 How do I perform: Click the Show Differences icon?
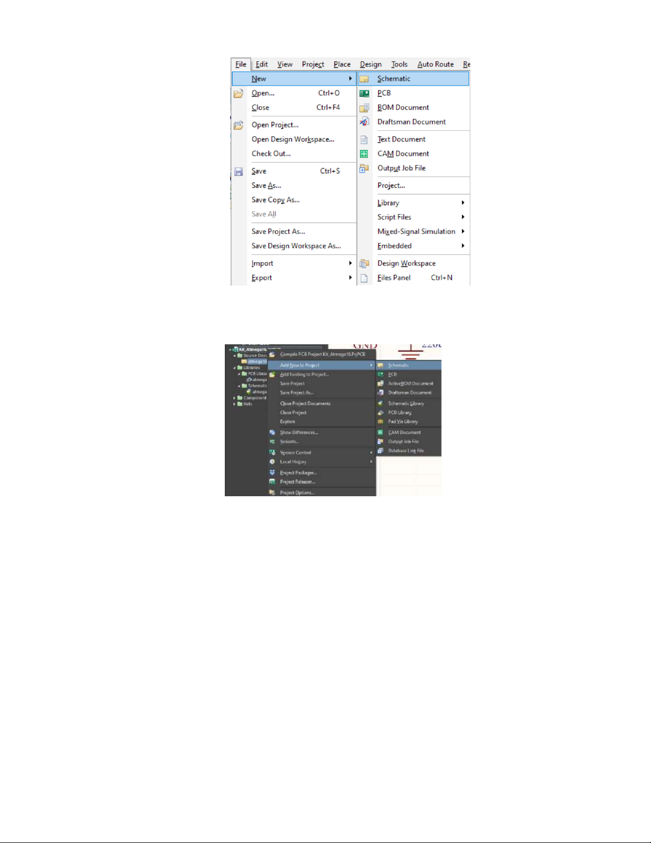(x=272, y=432)
